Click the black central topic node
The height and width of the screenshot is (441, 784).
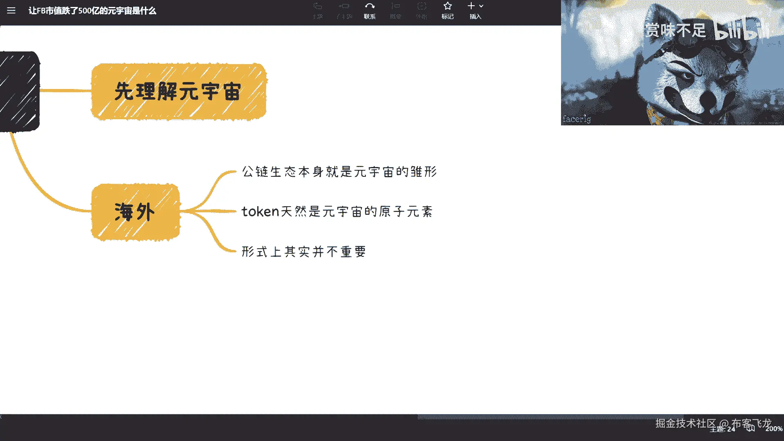(x=19, y=91)
